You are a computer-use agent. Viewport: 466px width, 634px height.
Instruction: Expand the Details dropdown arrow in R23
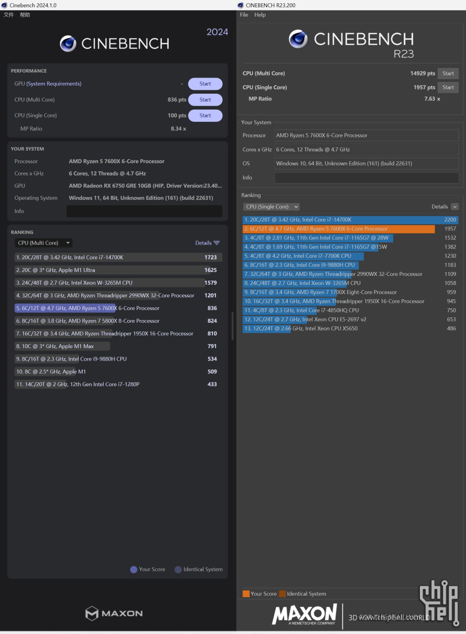455,206
